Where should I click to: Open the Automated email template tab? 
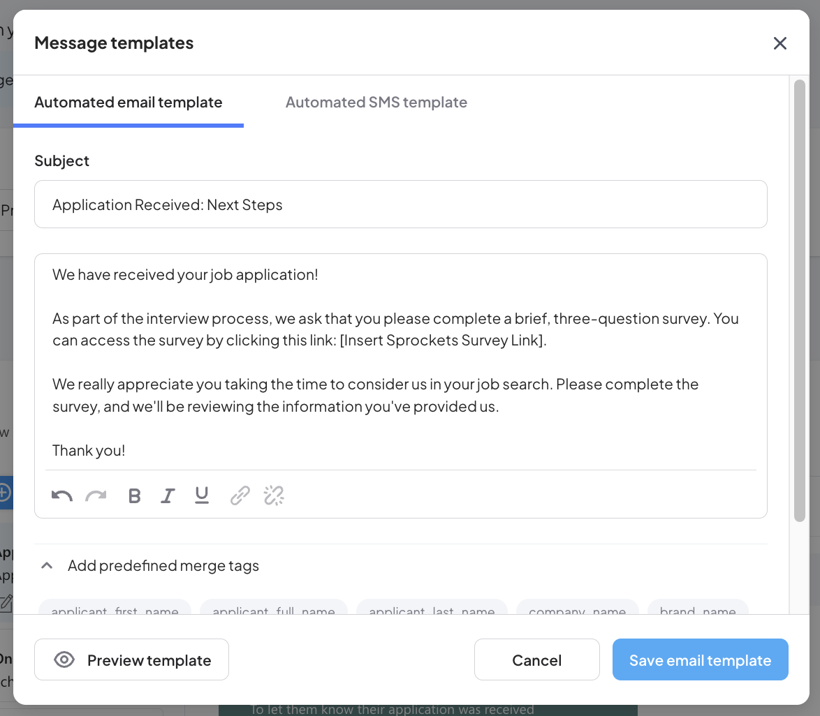pyautogui.click(x=129, y=102)
